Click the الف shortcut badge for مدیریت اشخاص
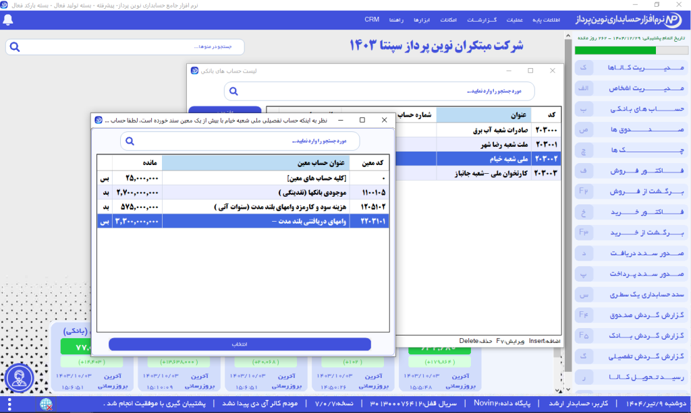The height and width of the screenshot is (413, 691). (x=584, y=88)
